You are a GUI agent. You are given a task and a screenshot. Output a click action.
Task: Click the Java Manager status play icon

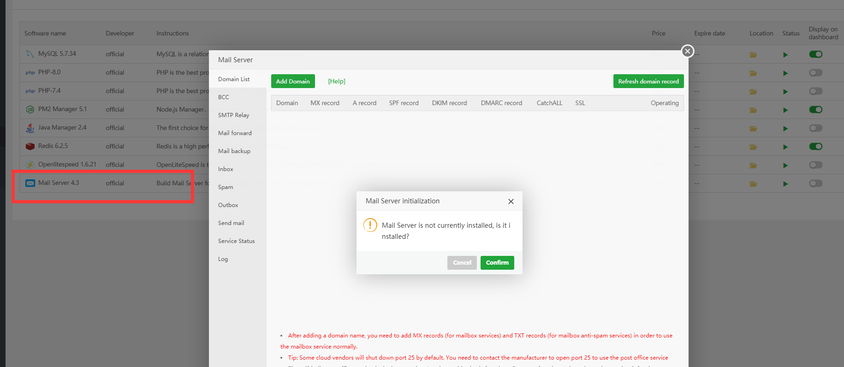tap(785, 129)
